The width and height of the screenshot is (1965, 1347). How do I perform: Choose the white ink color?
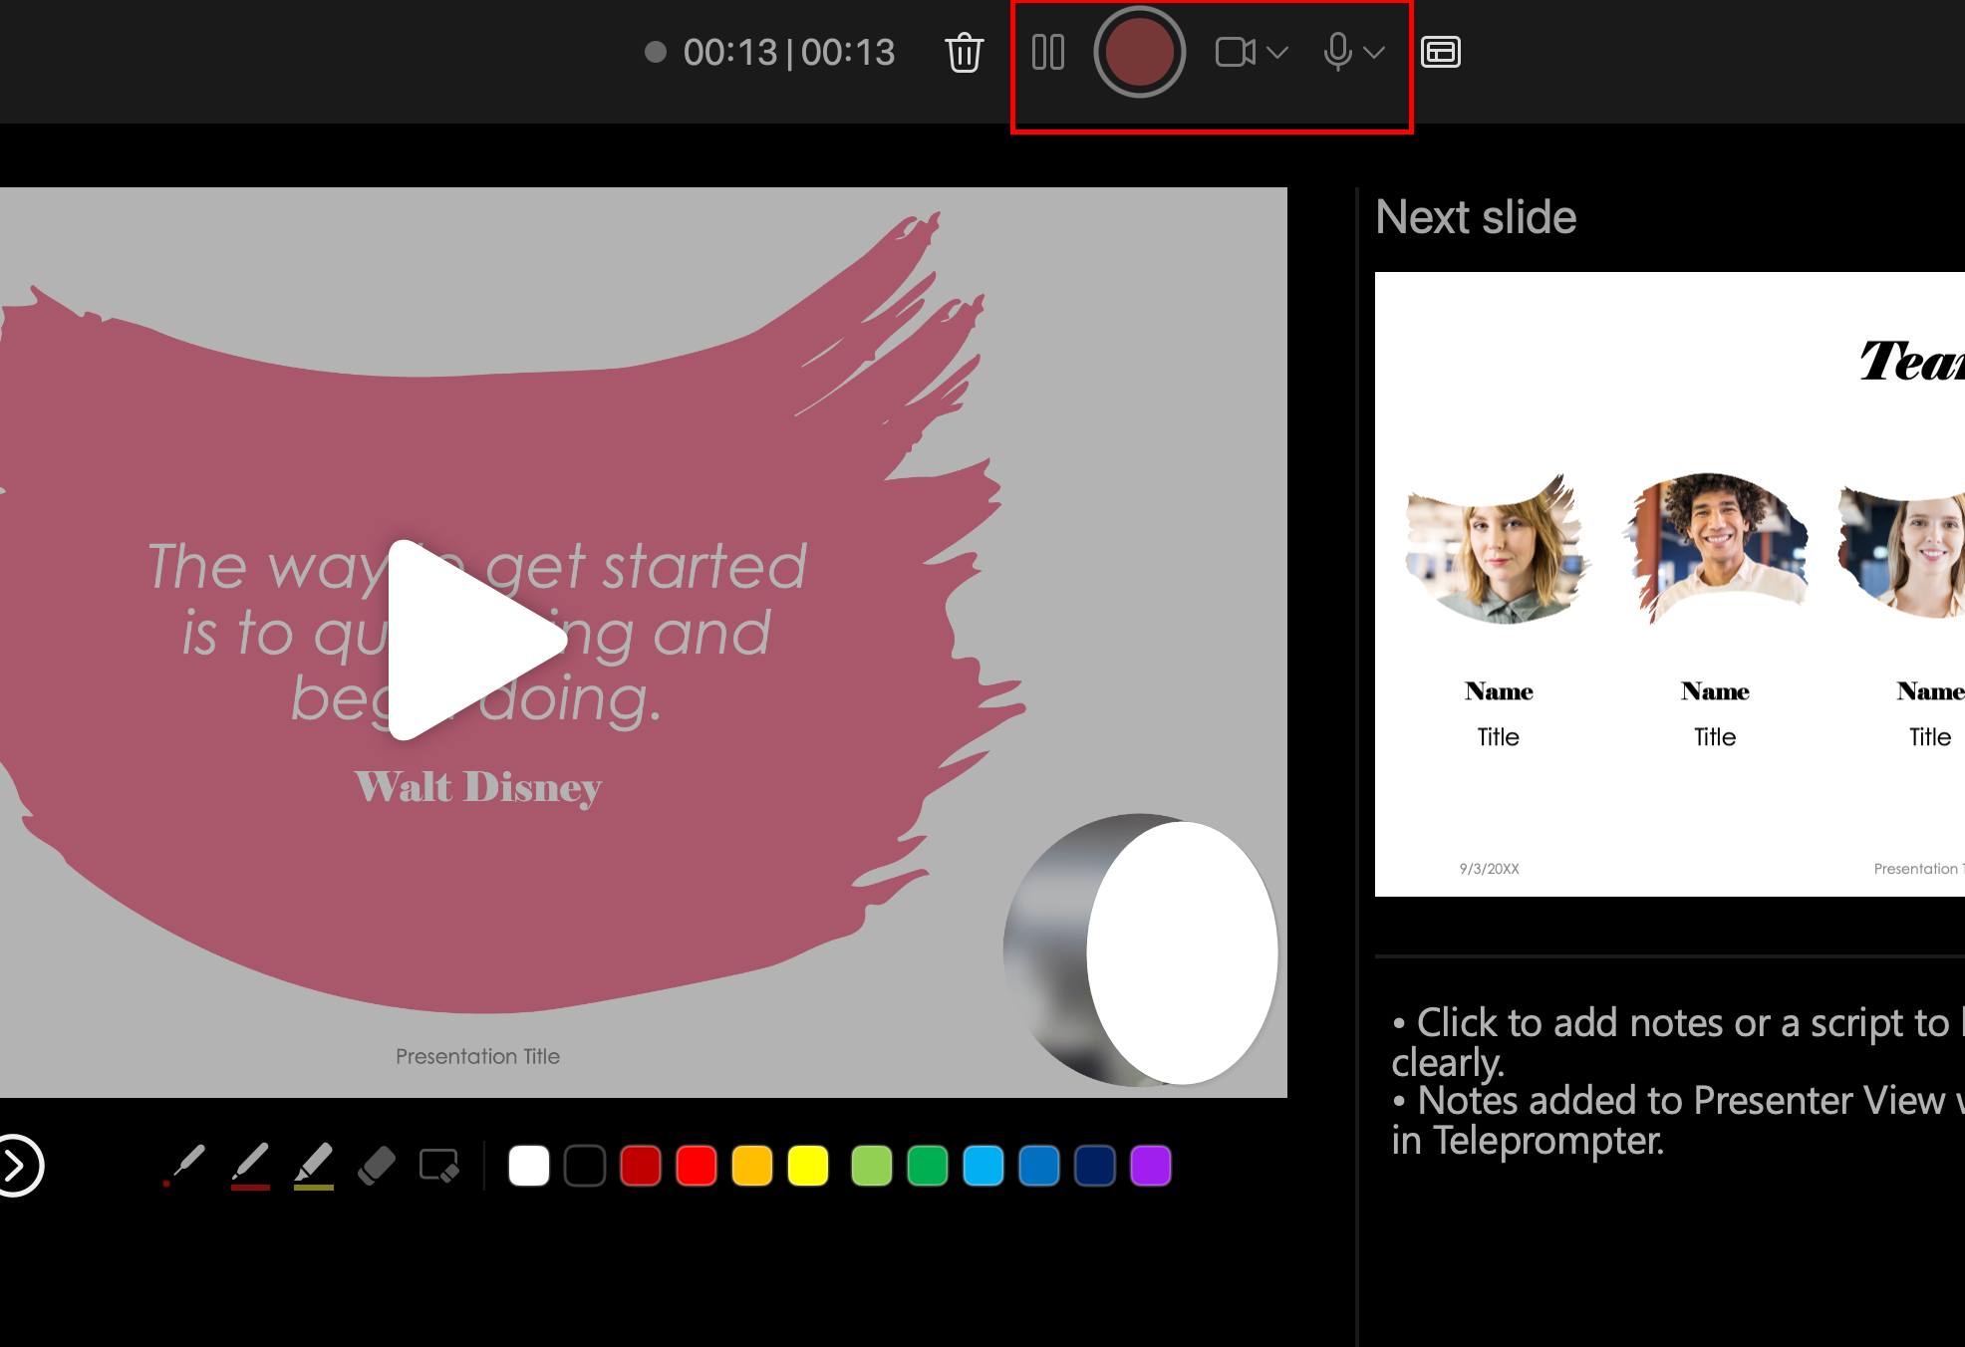529,1166
